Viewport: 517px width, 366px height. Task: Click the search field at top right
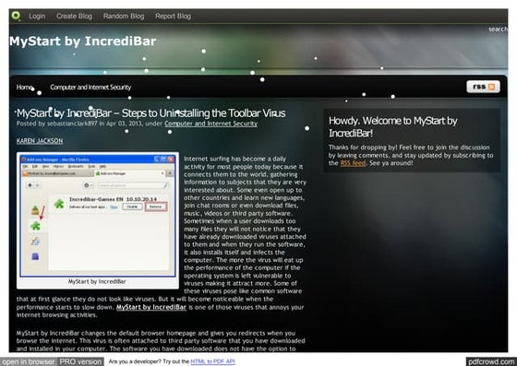(x=498, y=30)
